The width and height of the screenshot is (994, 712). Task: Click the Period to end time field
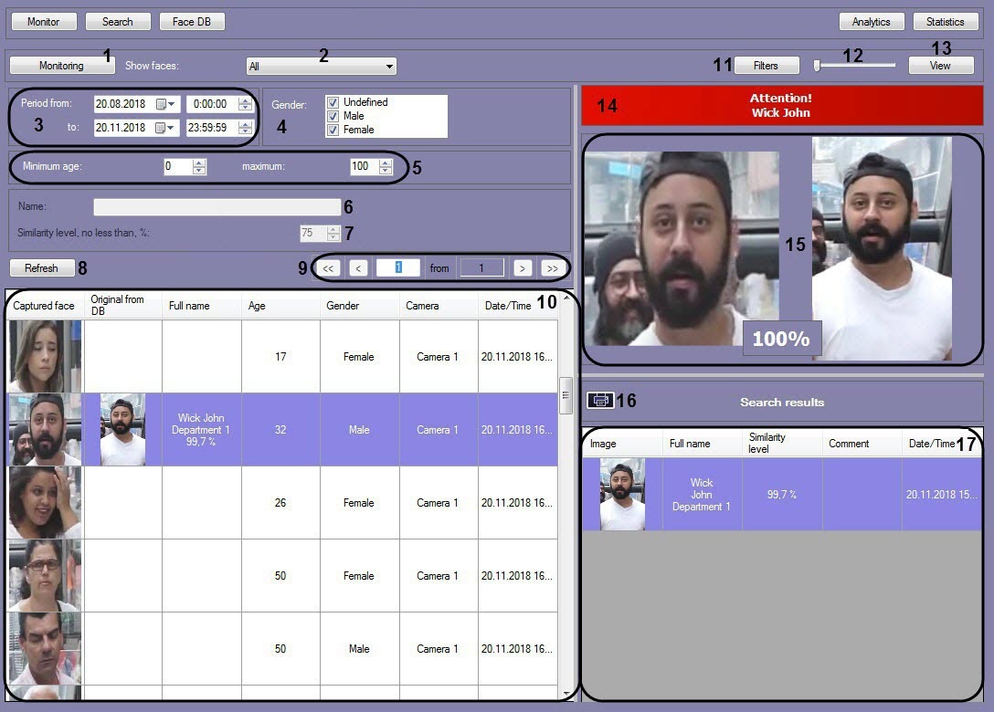tap(212, 128)
